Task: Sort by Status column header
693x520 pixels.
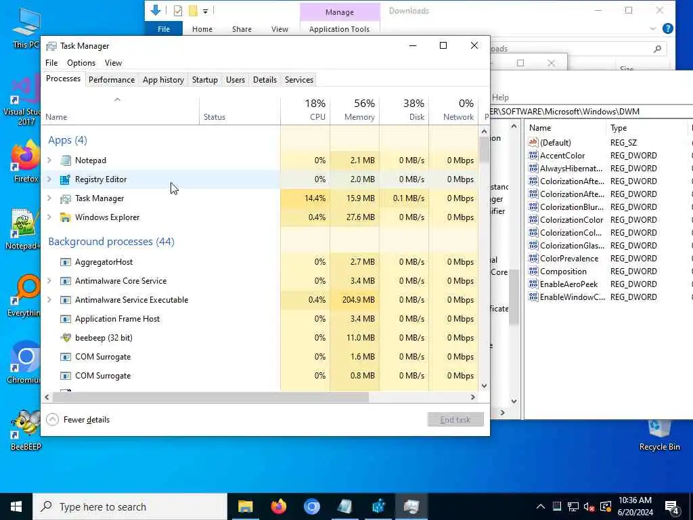Action: 240,110
